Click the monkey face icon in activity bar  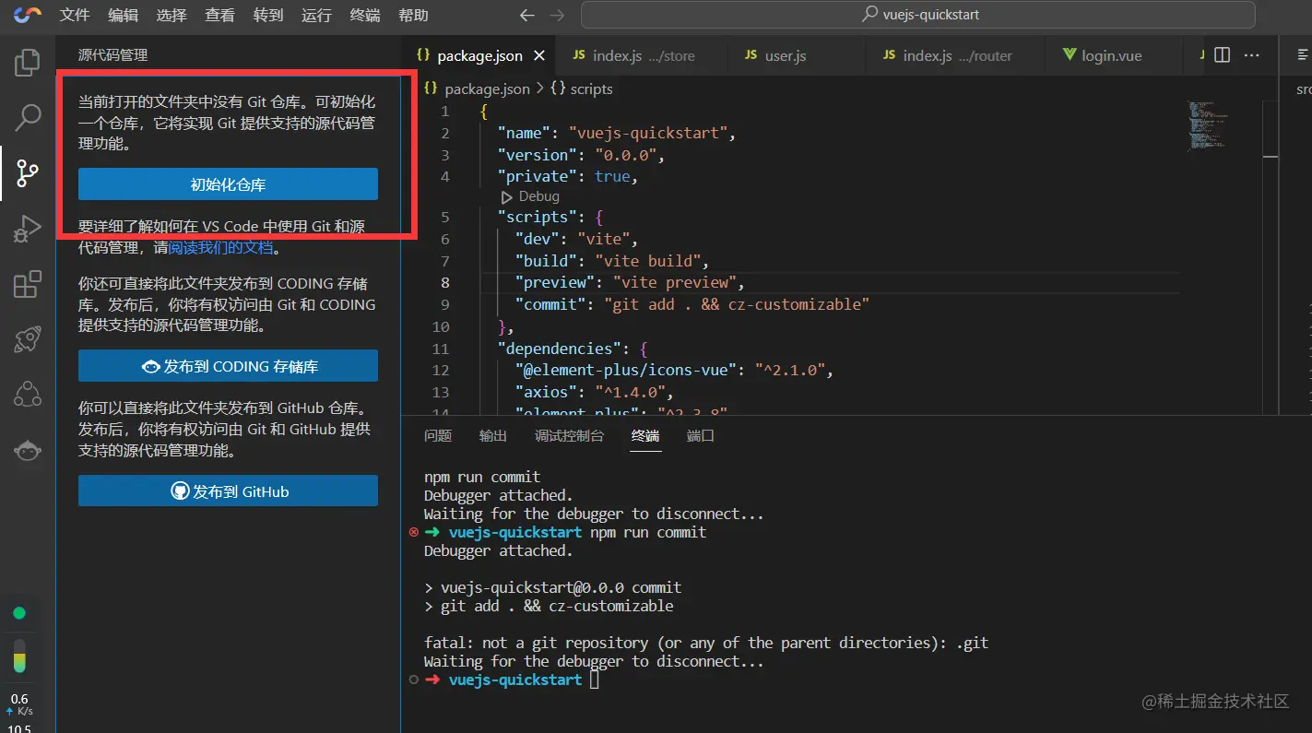click(x=28, y=450)
